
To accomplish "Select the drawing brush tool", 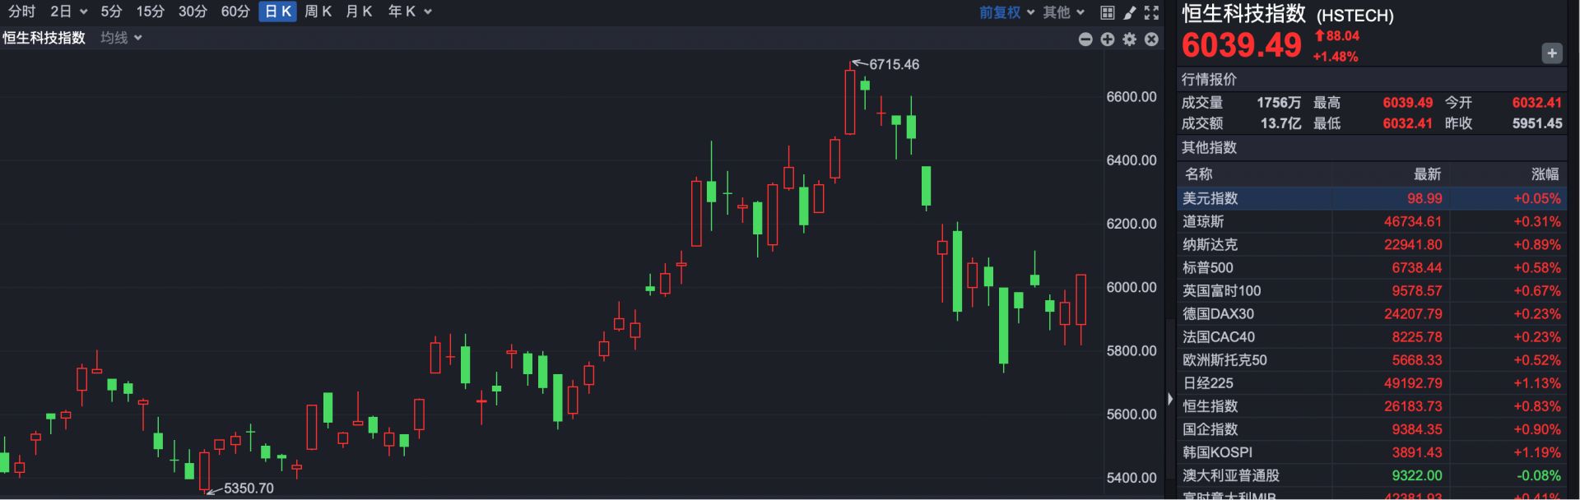I will click(x=1129, y=12).
